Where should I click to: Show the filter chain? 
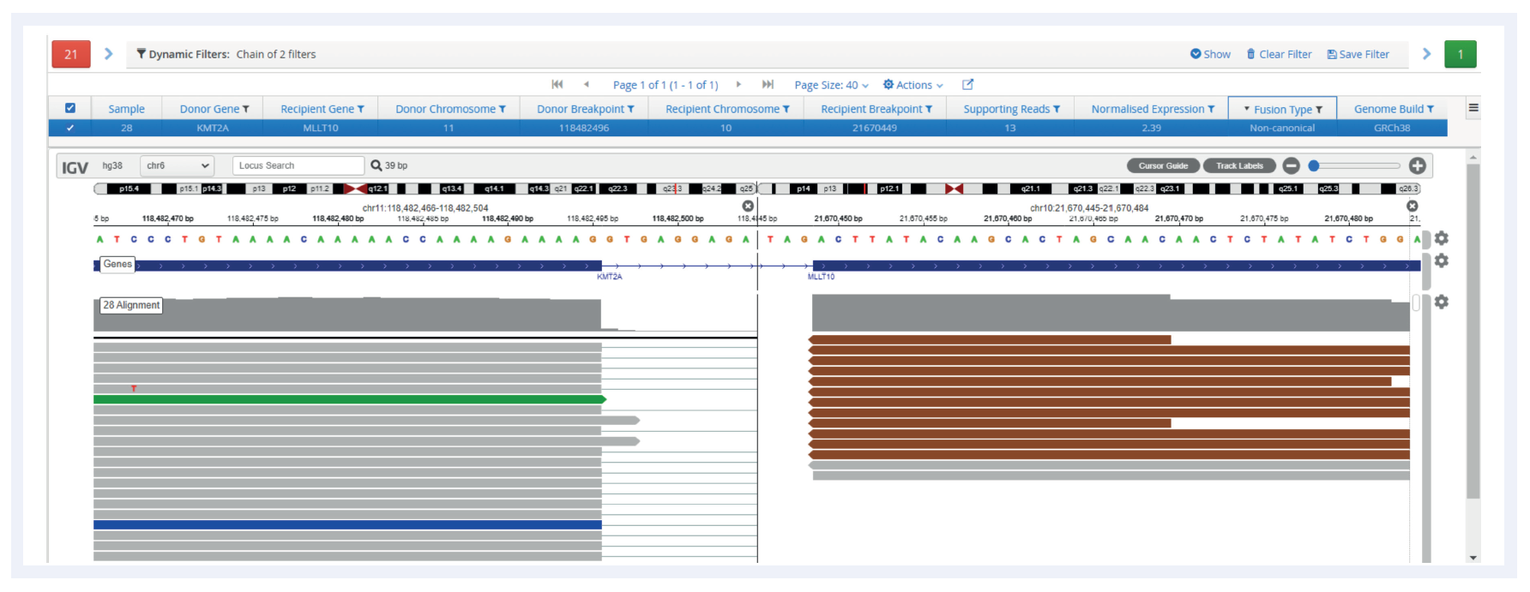click(1210, 54)
